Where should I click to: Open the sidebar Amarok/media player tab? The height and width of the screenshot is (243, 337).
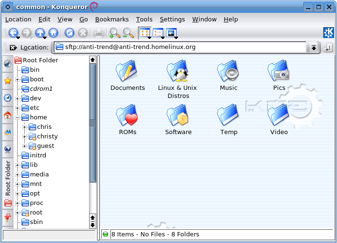[x=8, y=64]
